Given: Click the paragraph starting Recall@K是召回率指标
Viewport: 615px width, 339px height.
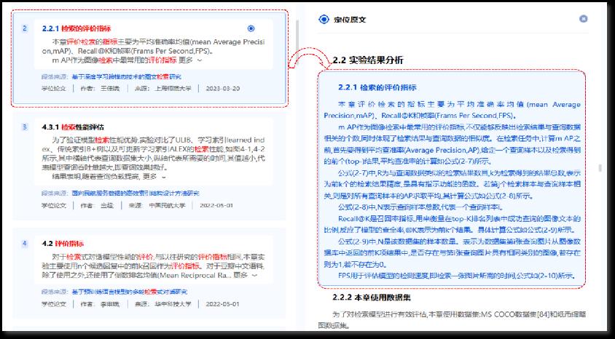Looking at the screenshot, I should 452,224.
